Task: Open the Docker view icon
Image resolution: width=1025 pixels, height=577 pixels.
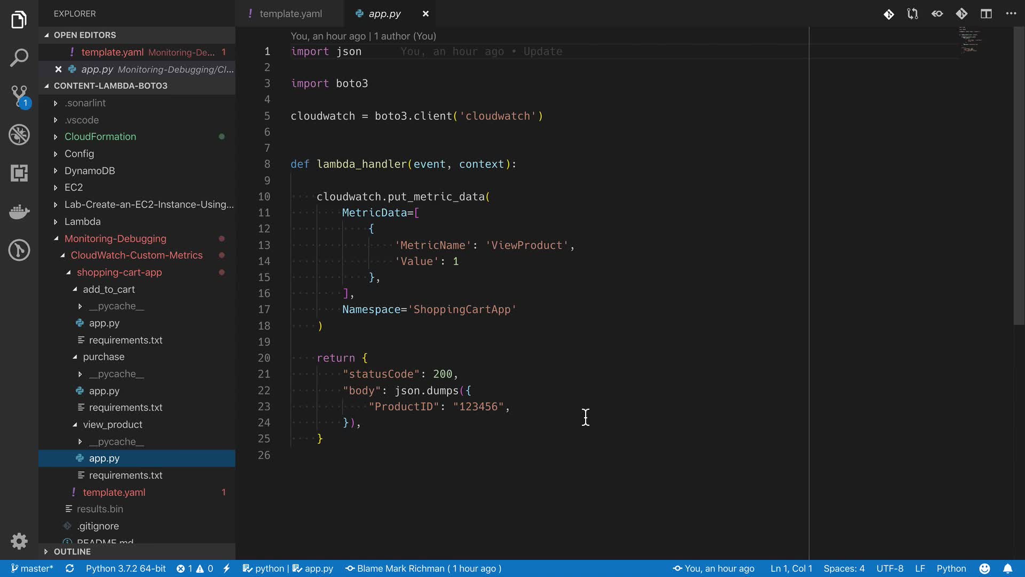Action: [19, 212]
